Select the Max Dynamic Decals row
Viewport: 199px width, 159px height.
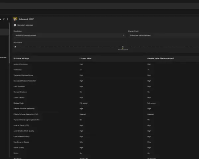[x=105, y=142]
